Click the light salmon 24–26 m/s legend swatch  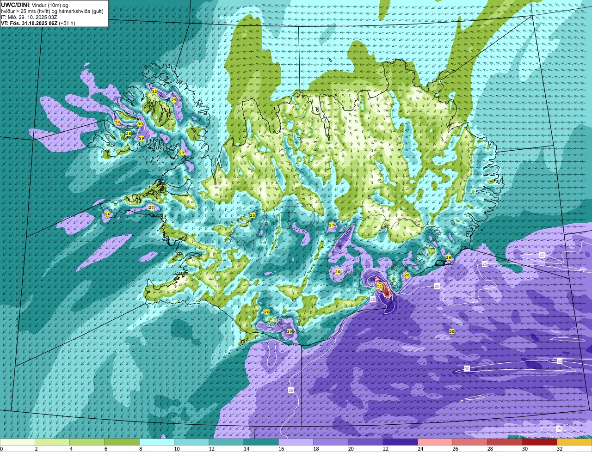click(435, 442)
